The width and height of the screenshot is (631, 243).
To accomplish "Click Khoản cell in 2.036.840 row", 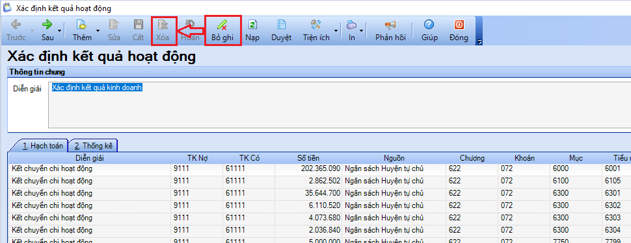I will (x=524, y=230).
